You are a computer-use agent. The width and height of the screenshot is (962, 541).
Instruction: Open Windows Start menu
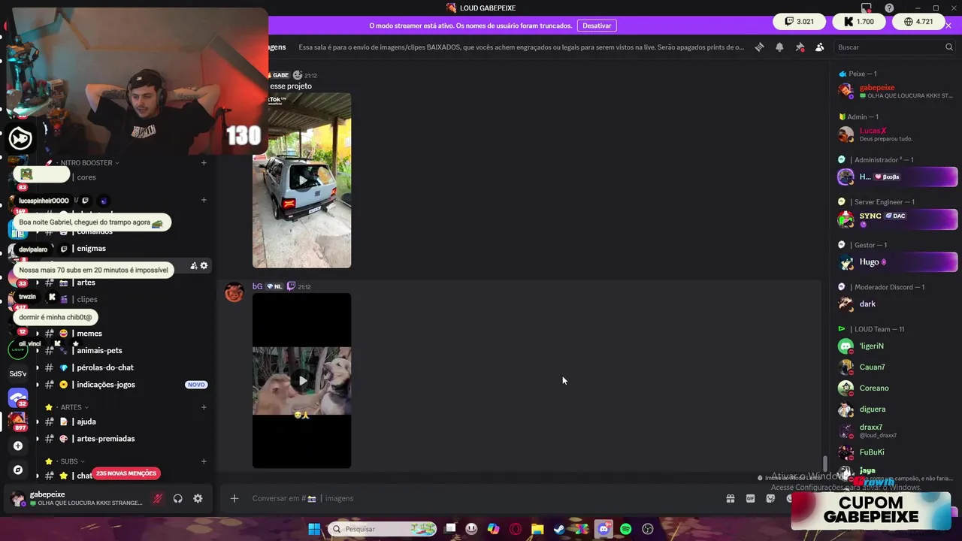click(x=314, y=529)
